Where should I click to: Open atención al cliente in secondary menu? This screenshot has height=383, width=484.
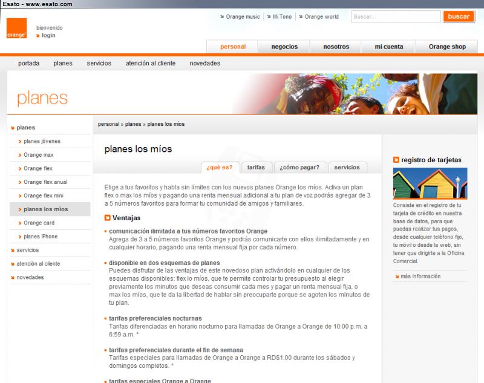151,64
